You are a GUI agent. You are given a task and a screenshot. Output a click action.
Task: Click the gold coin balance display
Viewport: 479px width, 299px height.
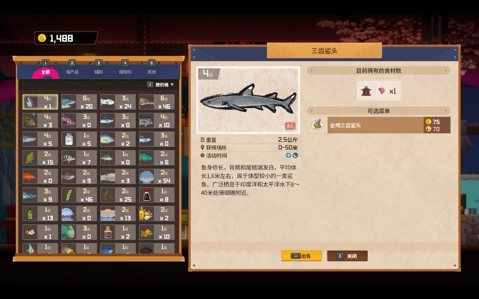tap(66, 38)
